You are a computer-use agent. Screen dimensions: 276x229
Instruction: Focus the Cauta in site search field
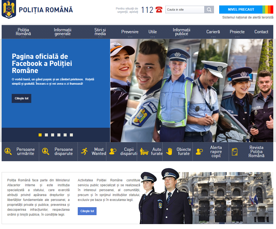pyautogui.click(x=185, y=10)
